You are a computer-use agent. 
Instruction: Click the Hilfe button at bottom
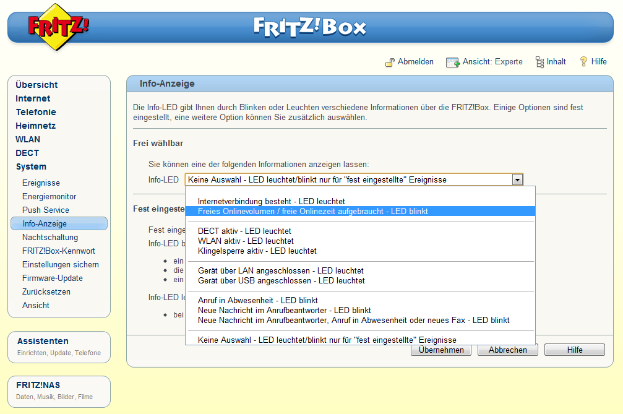pos(574,350)
